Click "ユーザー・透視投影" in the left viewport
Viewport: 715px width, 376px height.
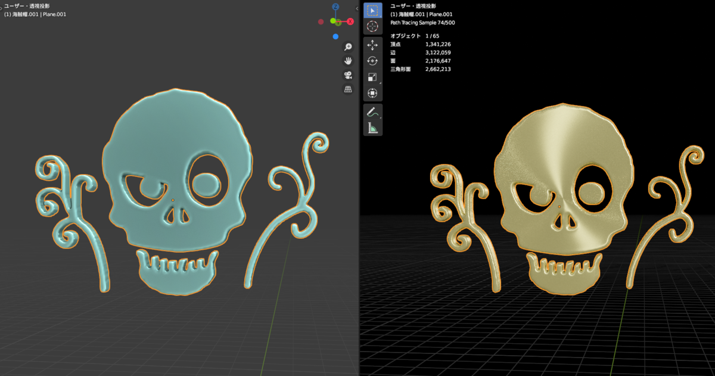[27, 5]
